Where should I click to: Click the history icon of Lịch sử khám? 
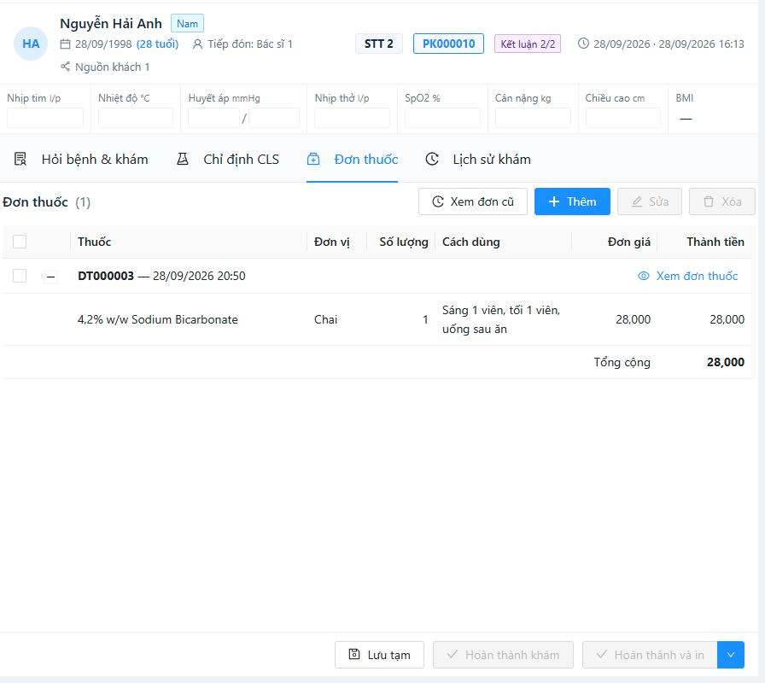point(432,159)
